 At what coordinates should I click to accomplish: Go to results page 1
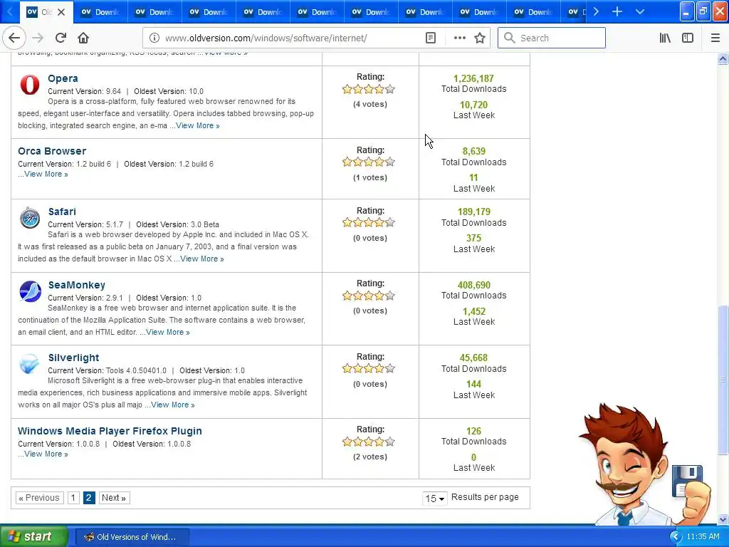73,498
